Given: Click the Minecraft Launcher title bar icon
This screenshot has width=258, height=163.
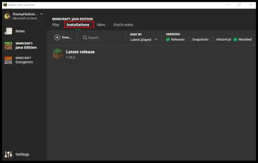Looking at the screenshot, I should click(5, 4).
